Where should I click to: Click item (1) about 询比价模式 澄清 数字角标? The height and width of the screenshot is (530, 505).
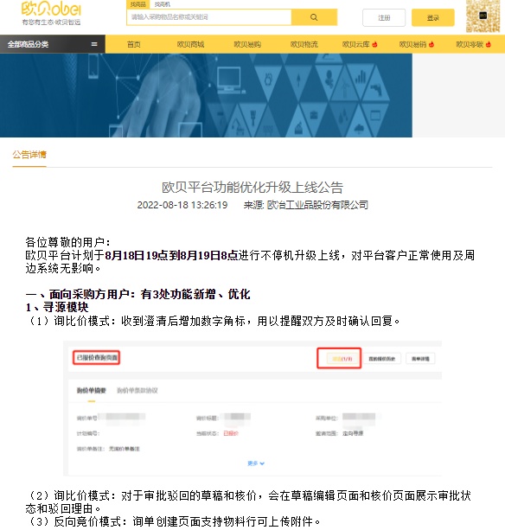tap(214, 321)
